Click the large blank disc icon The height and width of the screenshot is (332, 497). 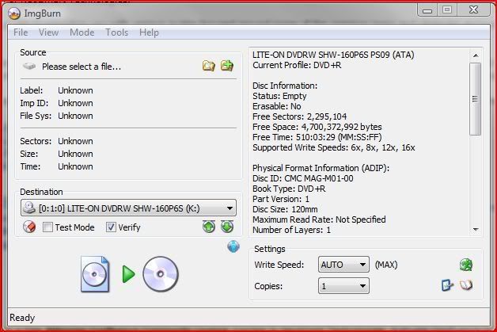click(161, 274)
